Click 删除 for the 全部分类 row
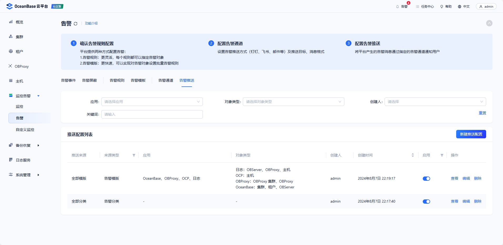This screenshot has height=245, width=503. (478, 201)
